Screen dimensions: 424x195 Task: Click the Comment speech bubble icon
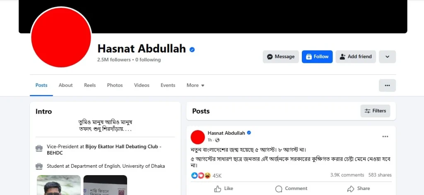279,188
